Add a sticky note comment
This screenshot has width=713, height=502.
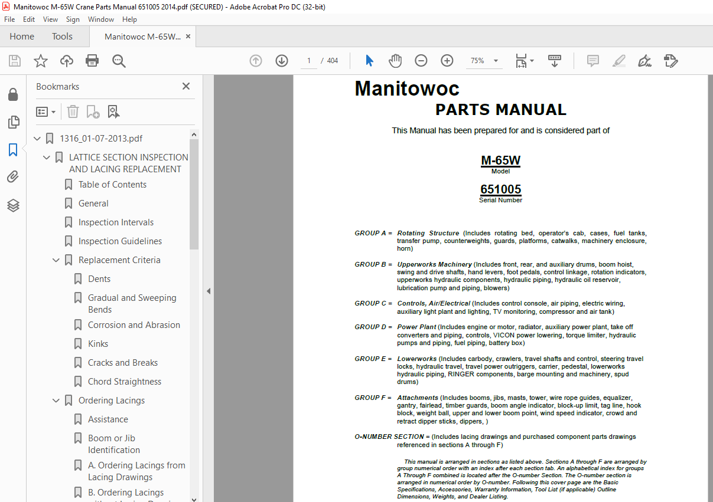[593, 61]
